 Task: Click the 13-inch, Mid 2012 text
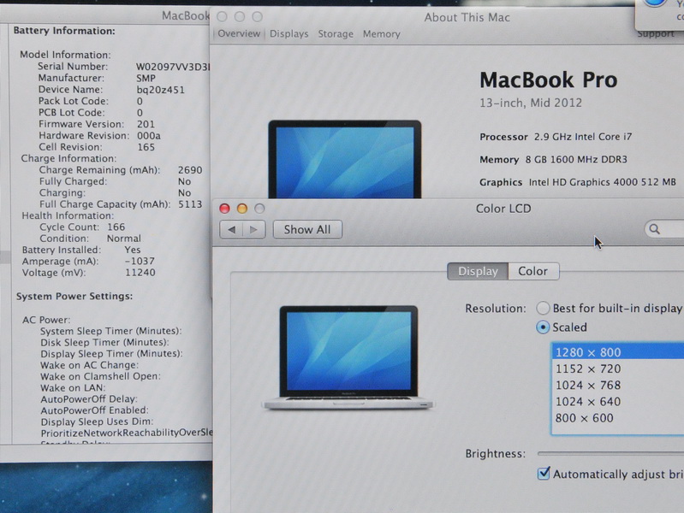(531, 103)
